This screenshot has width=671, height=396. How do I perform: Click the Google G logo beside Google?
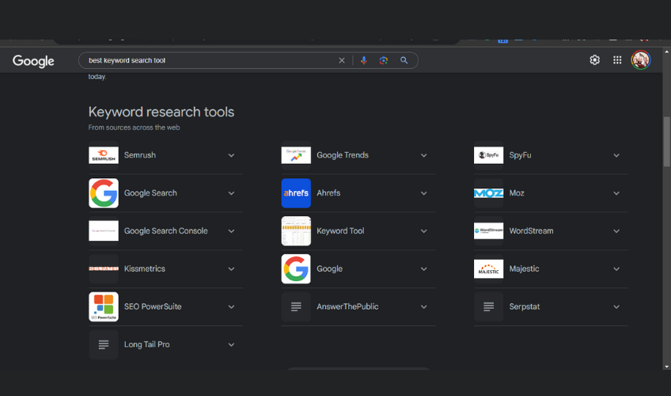296,268
